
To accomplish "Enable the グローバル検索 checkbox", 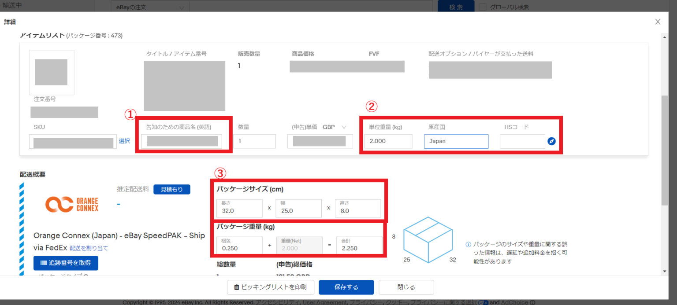I will click(482, 7).
